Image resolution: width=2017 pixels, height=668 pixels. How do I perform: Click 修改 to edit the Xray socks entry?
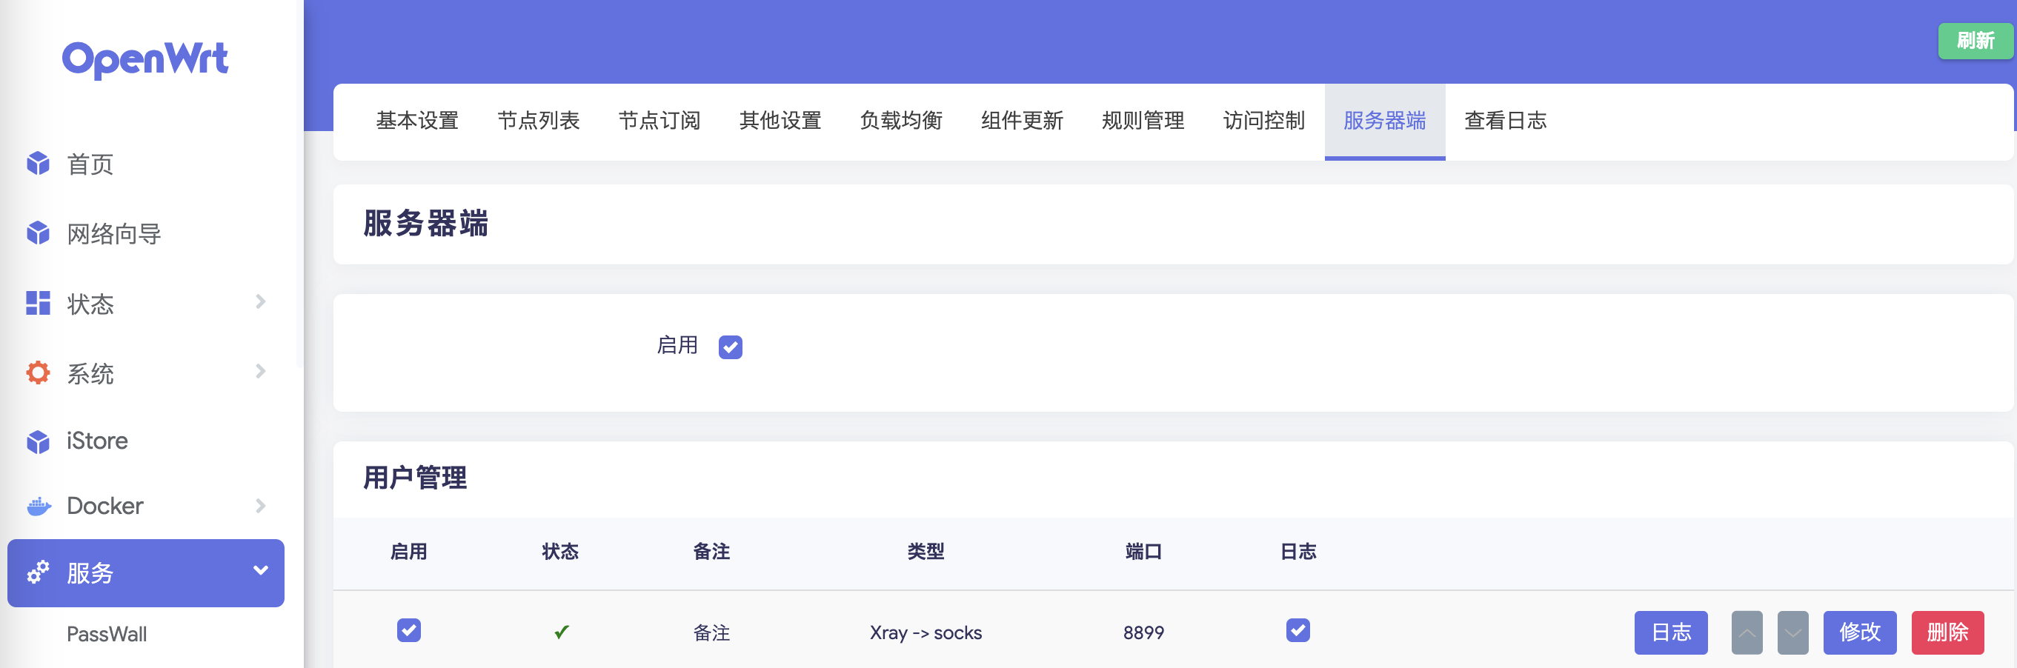1860,632
